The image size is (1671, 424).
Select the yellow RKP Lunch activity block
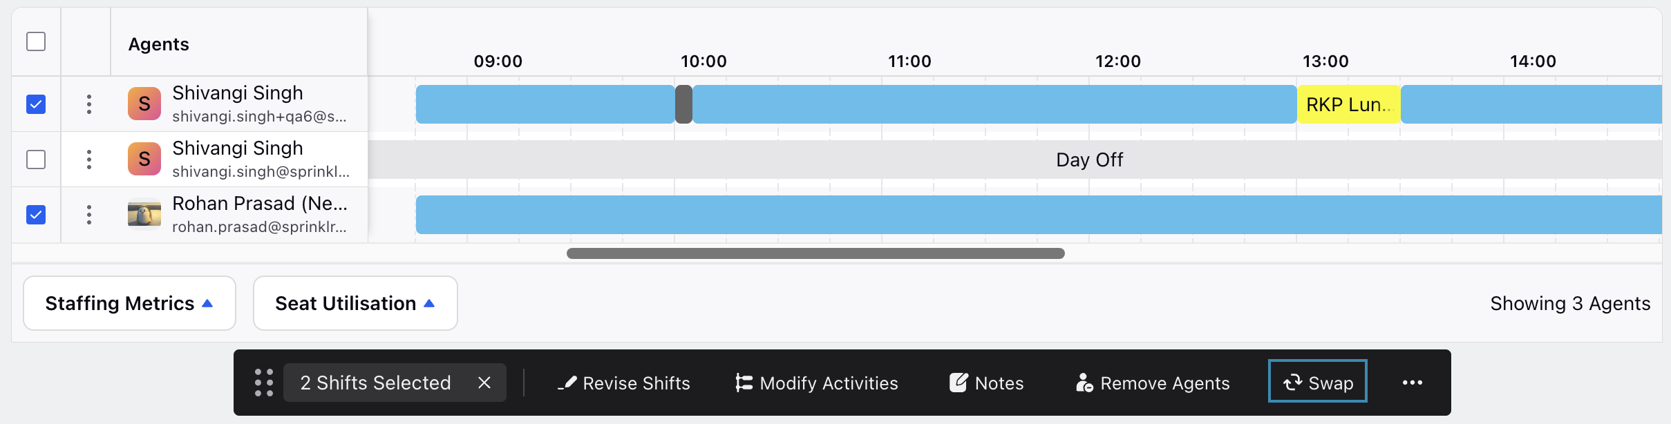pos(1349,104)
